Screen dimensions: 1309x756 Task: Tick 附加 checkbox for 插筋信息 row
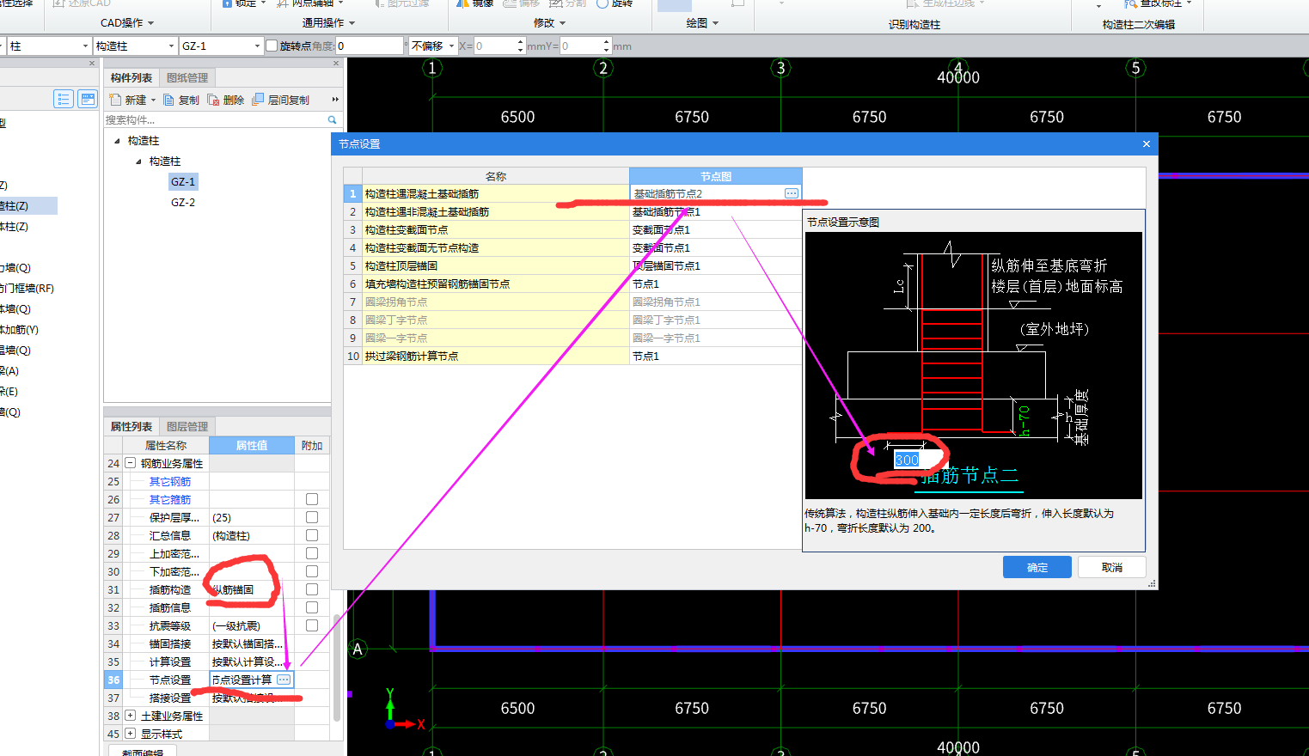(312, 607)
